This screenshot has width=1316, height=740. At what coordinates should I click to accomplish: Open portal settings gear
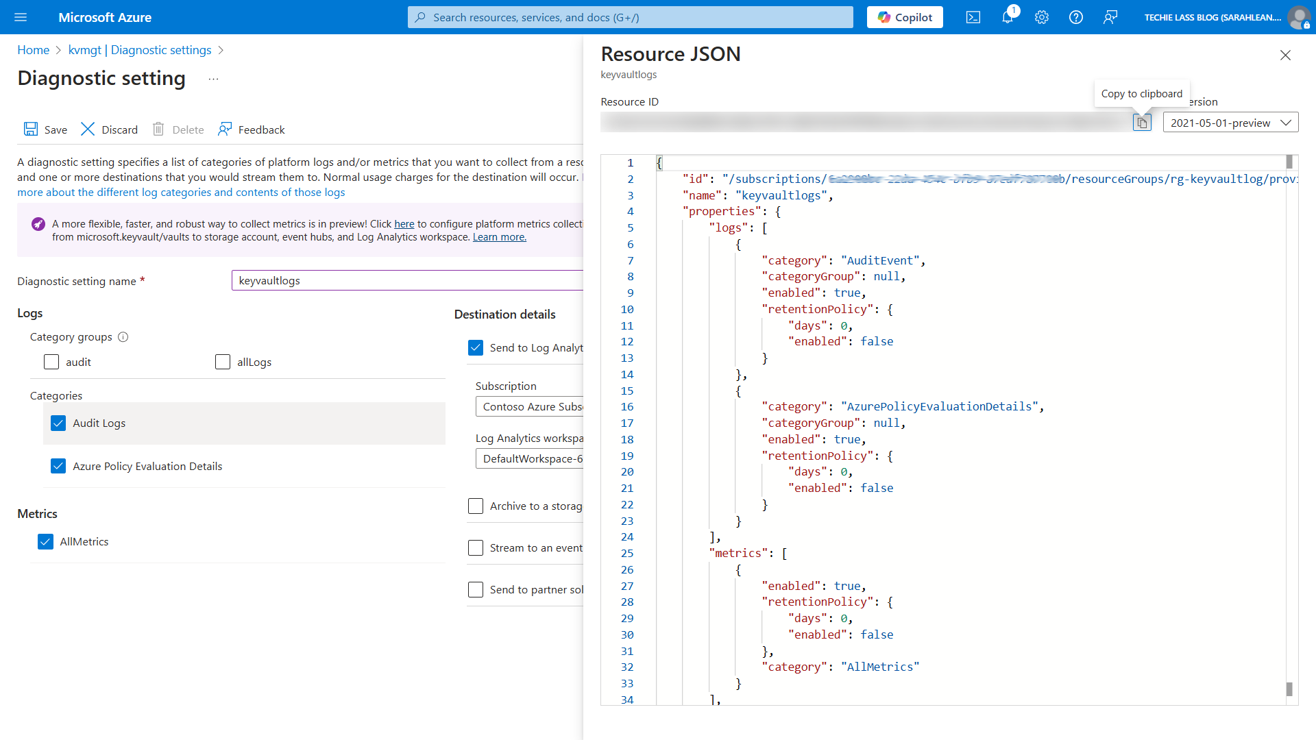[1041, 17]
